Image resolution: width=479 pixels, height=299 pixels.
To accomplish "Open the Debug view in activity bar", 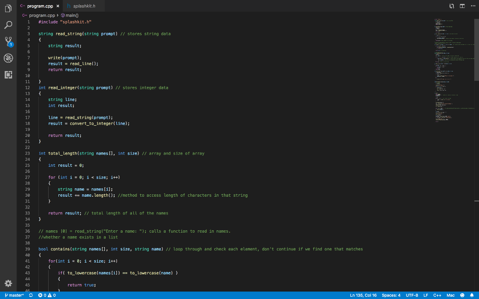I will (8, 58).
